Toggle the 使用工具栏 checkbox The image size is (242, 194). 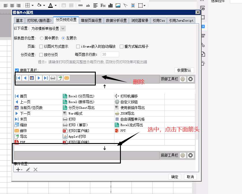17,70
